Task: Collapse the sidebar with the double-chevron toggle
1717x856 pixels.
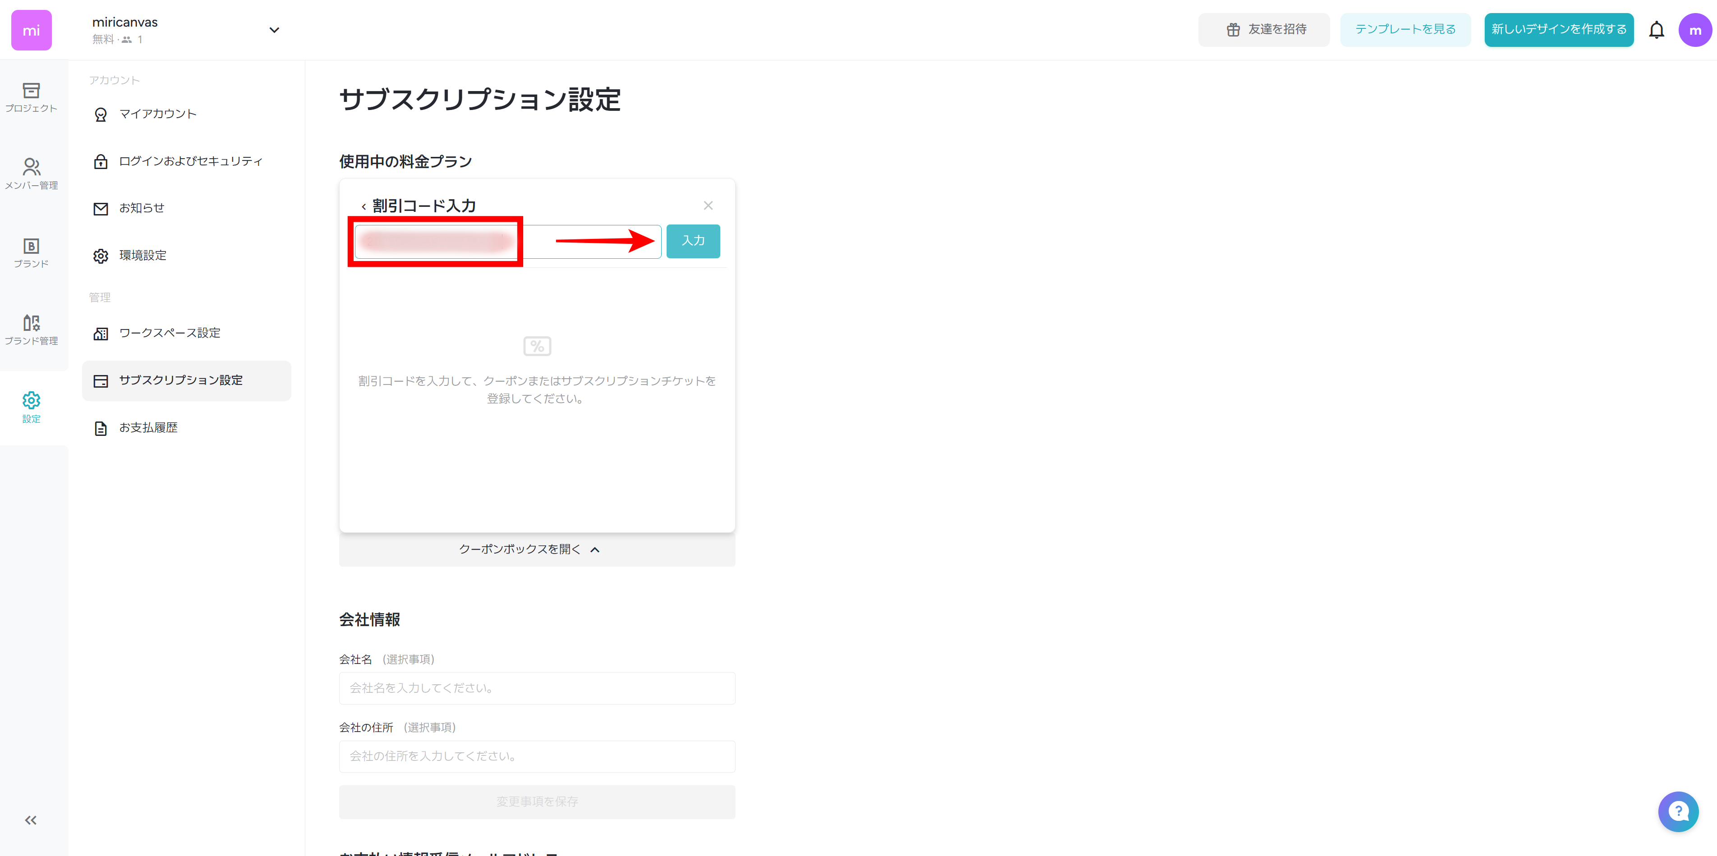Action: tap(30, 820)
